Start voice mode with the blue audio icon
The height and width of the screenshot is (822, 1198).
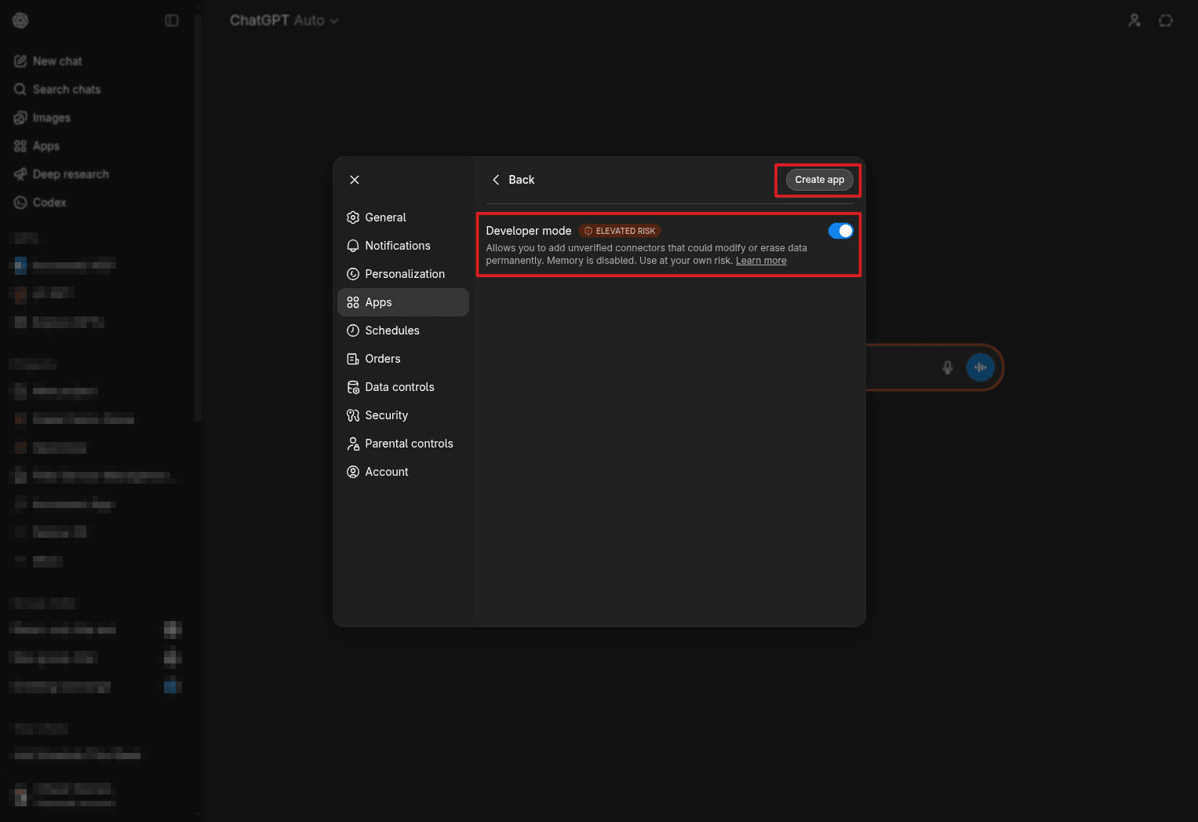point(980,367)
